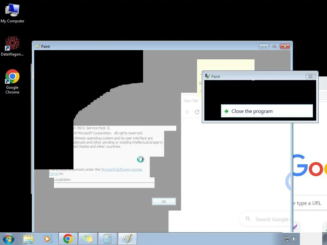Image resolution: width=327 pixels, height=245 pixels.
Task: Click the network icon in system tray
Action: (287, 239)
